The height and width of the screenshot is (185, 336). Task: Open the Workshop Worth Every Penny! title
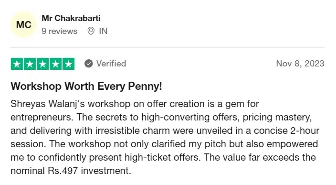pos(86,86)
